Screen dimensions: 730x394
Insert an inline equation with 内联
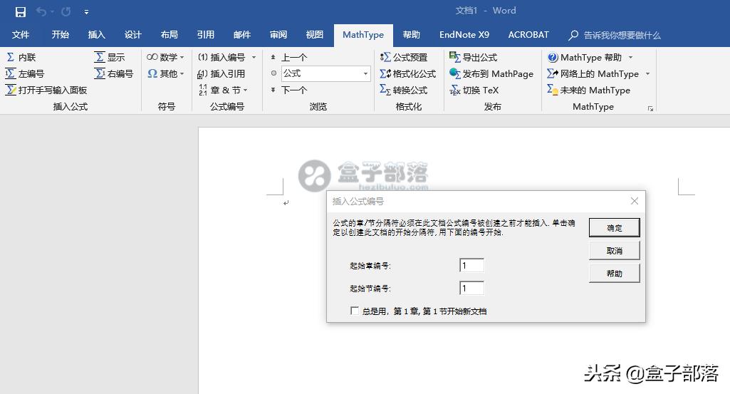(21, 57)
